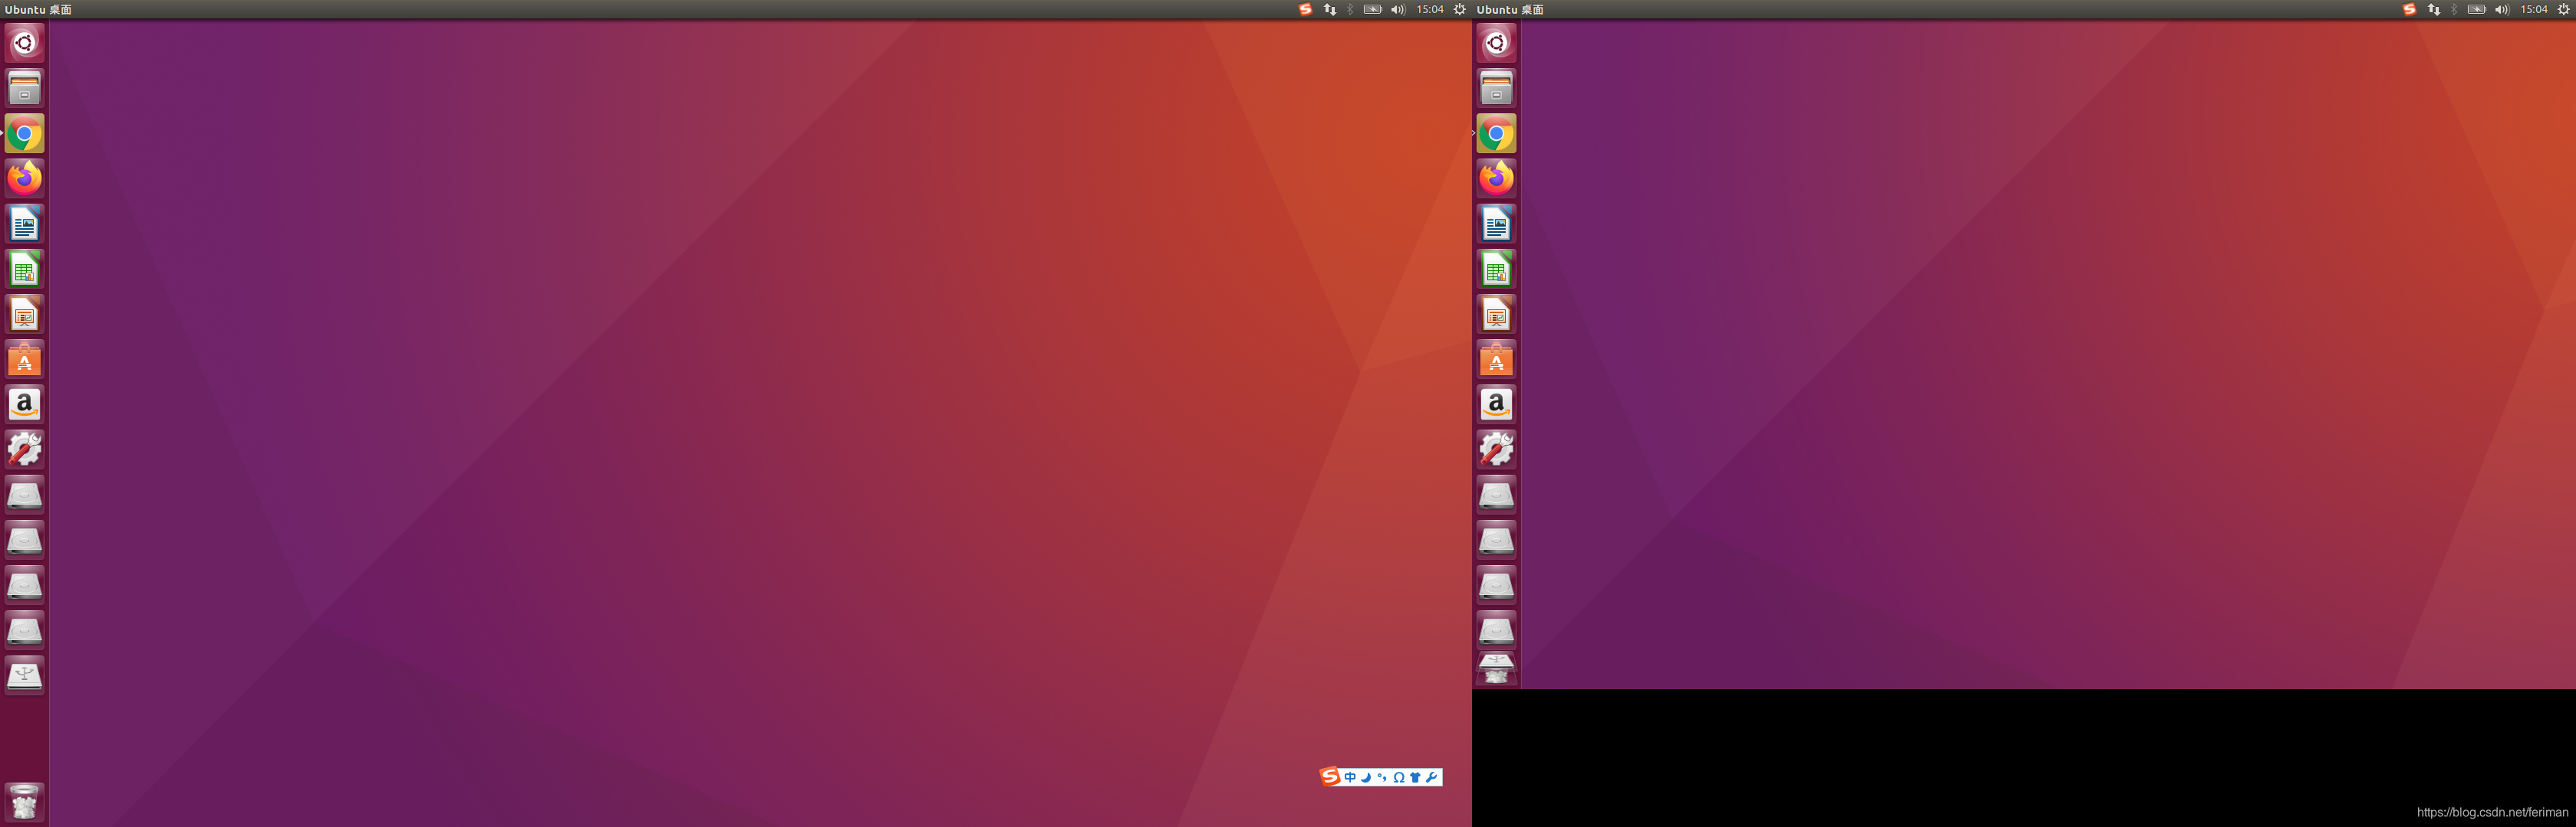Open Sogou indicator in left screen top panel
This screenshot has height=827, width=2576.
click(1305, 9)
